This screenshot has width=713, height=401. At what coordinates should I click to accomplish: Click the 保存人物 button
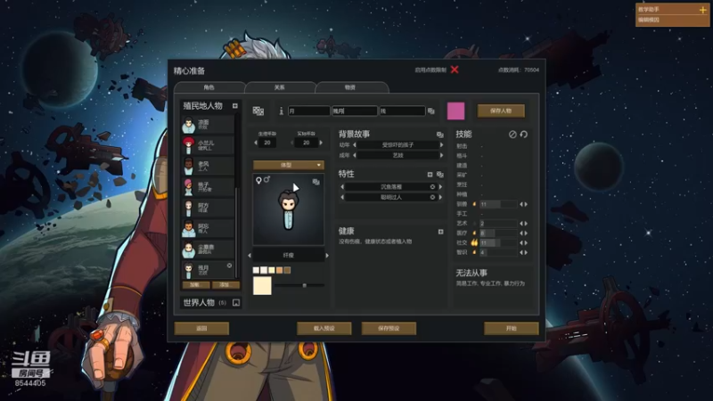[501, 110]
